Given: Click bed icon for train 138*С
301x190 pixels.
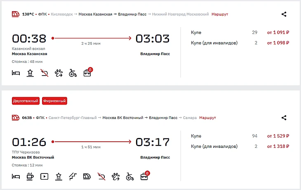Looking at the screenshot, I should point(16,74).
